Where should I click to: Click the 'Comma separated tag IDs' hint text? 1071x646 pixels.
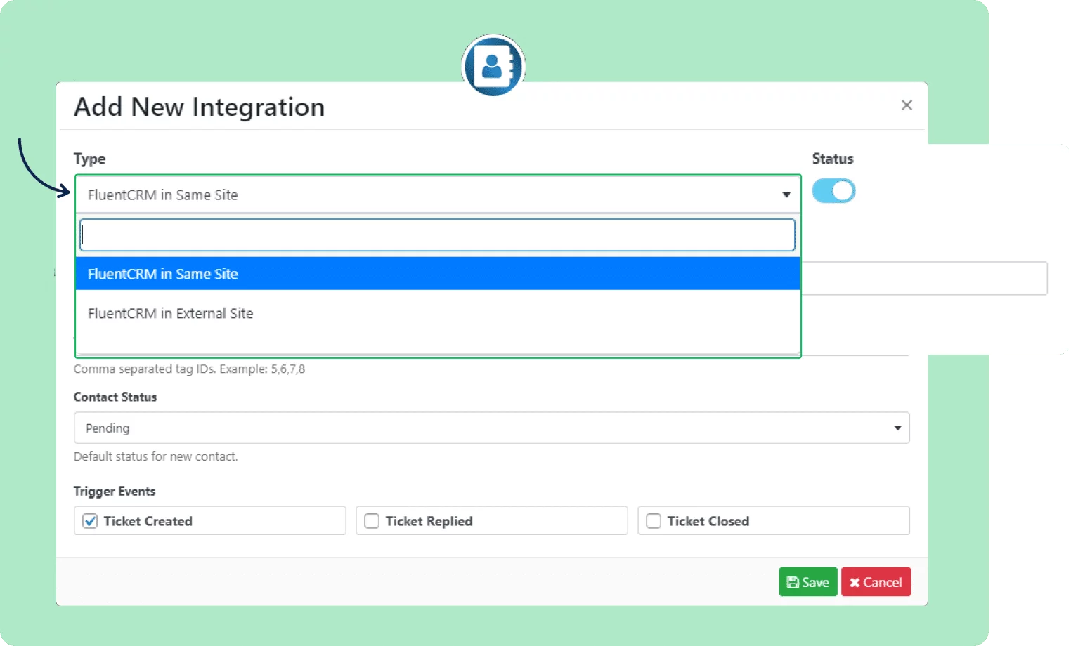pyautogui.click(x=189, y=369)
